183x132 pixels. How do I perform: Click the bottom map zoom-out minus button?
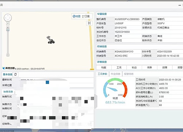[8, 55]
